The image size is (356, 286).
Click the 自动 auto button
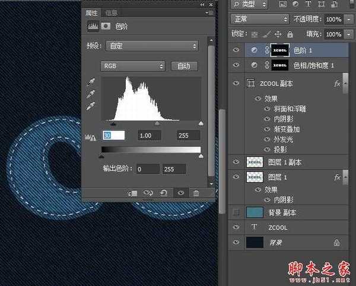tap(185, 66)
